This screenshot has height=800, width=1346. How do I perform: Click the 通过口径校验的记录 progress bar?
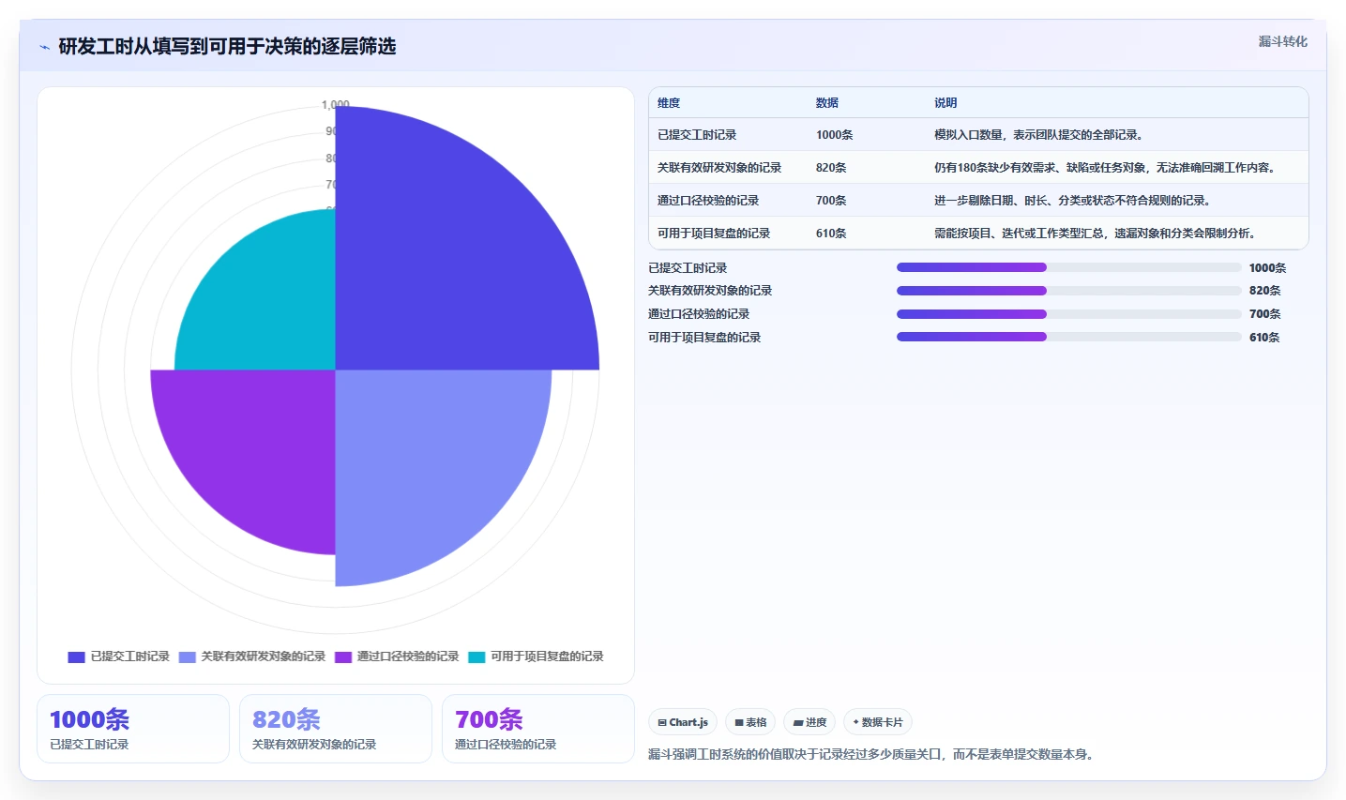[x=1069, y=314]
